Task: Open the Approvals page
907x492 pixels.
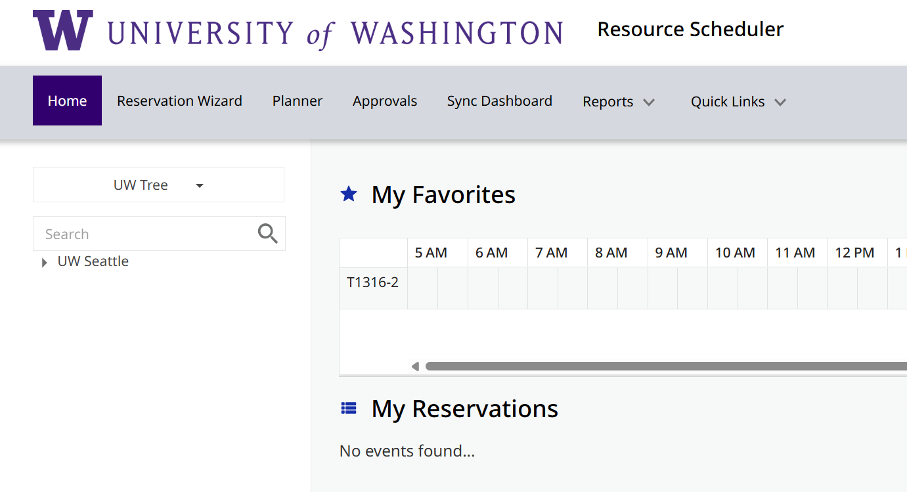Action: coord(385,101)
